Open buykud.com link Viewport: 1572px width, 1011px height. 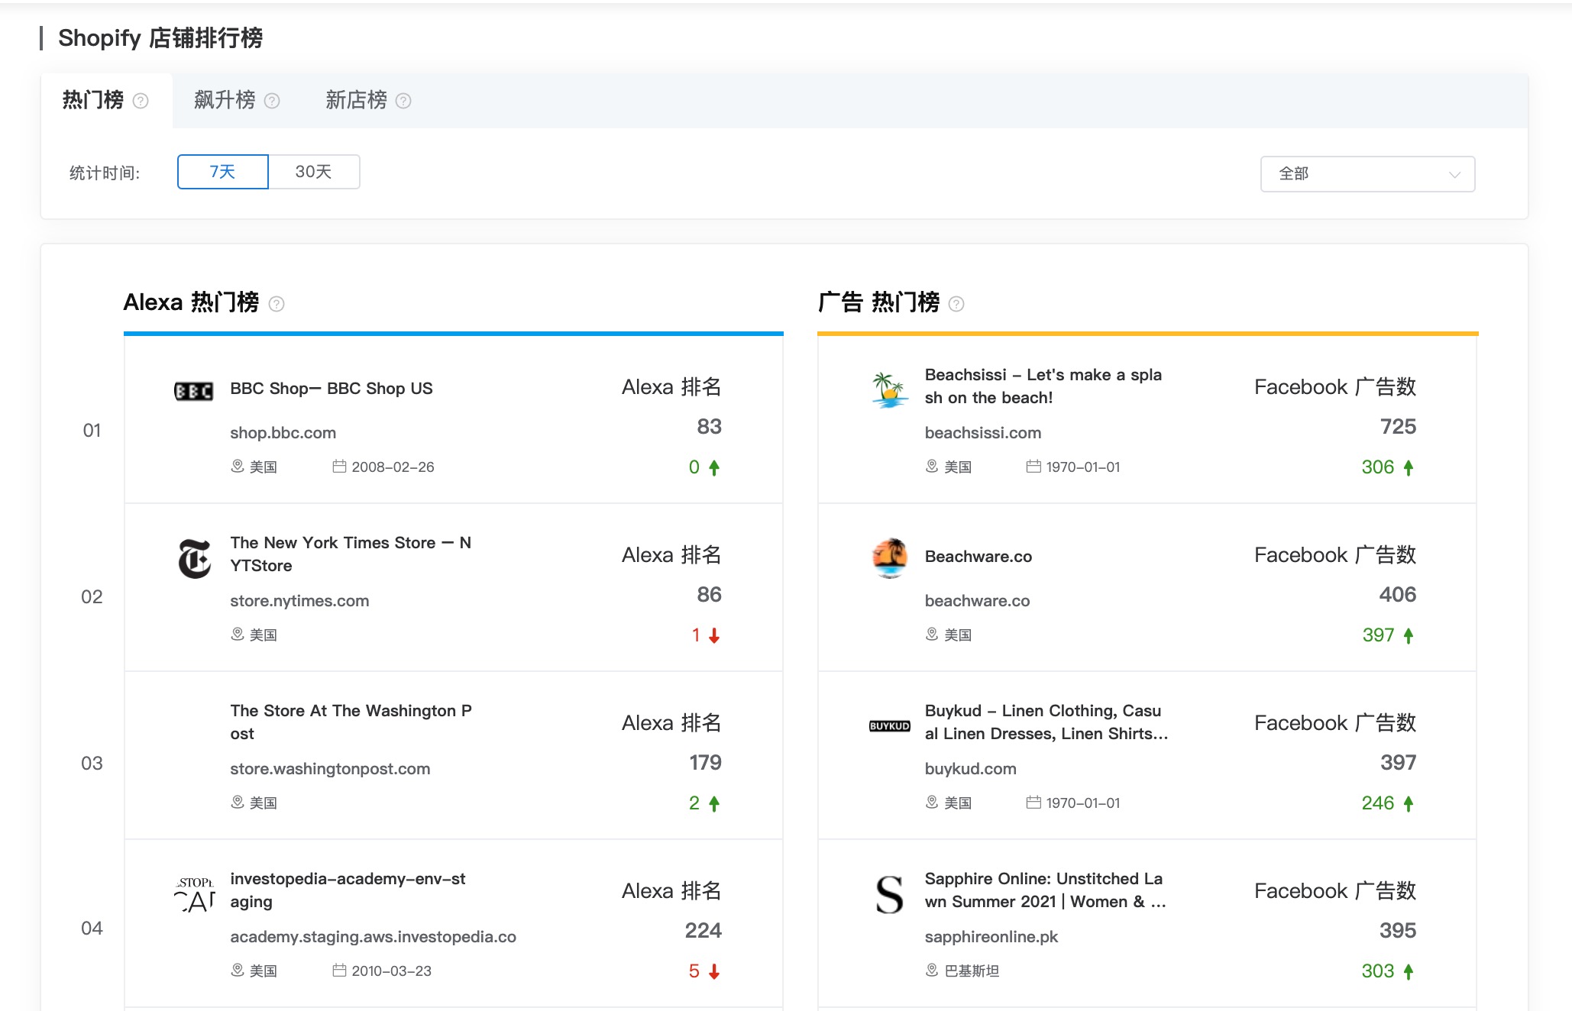(970, 769)
